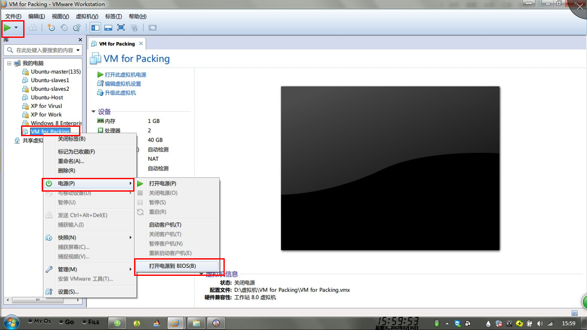Click the 15:59 tray clock
This screenshot has width=587, height=330.
569,324
